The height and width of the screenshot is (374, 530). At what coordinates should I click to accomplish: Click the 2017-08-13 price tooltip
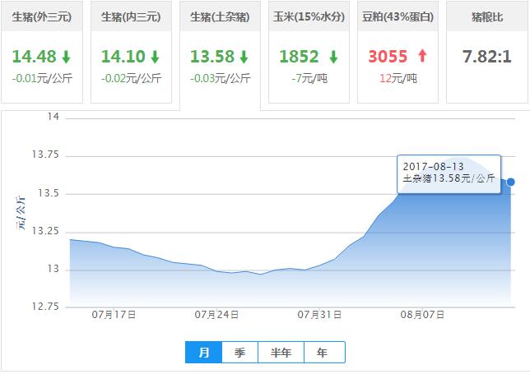[x=449, y=173]
